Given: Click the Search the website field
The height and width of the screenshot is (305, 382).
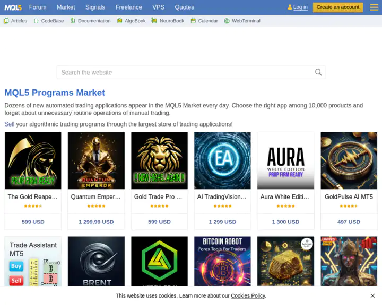Looking at the screenshot, I should [186, 73].
